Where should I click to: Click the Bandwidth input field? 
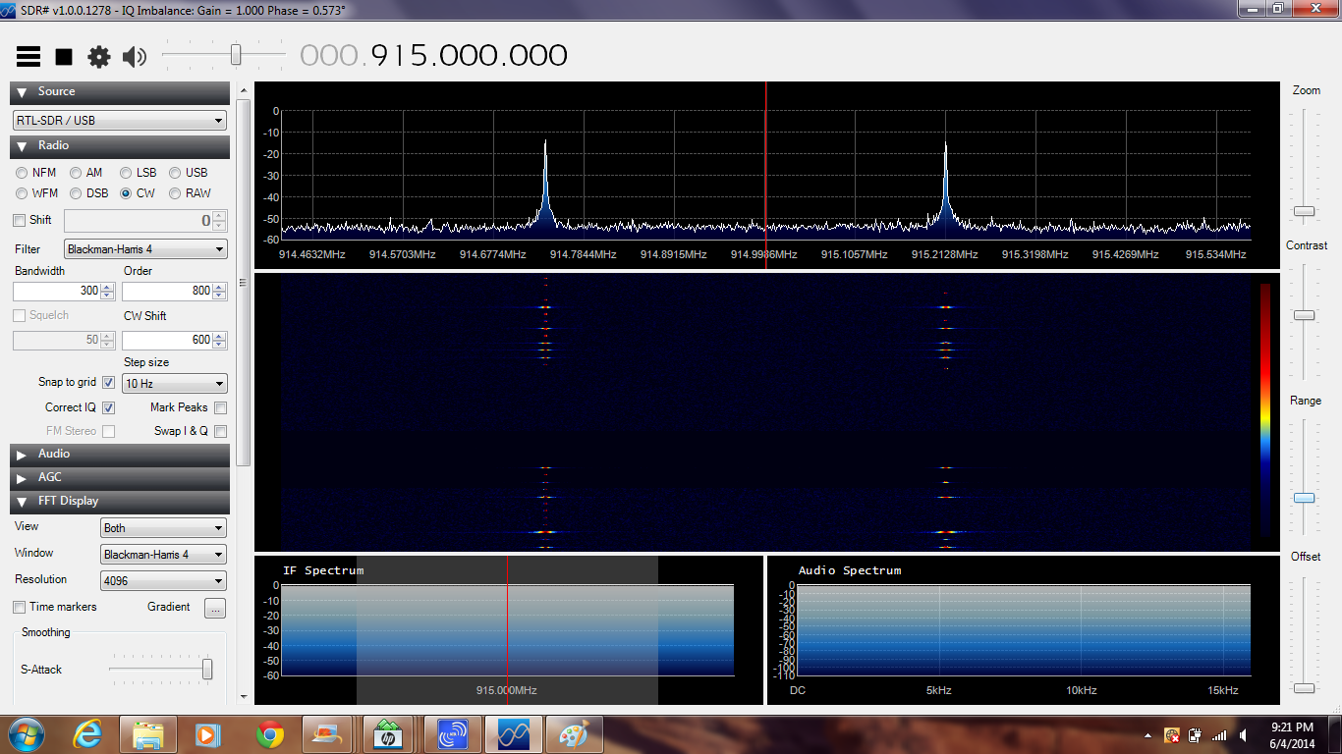pyautogui.click(x=57, y=292)
